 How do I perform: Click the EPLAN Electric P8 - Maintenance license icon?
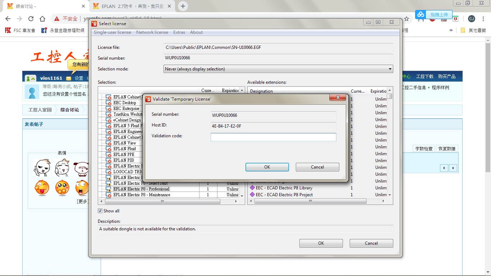click(109, 195)
